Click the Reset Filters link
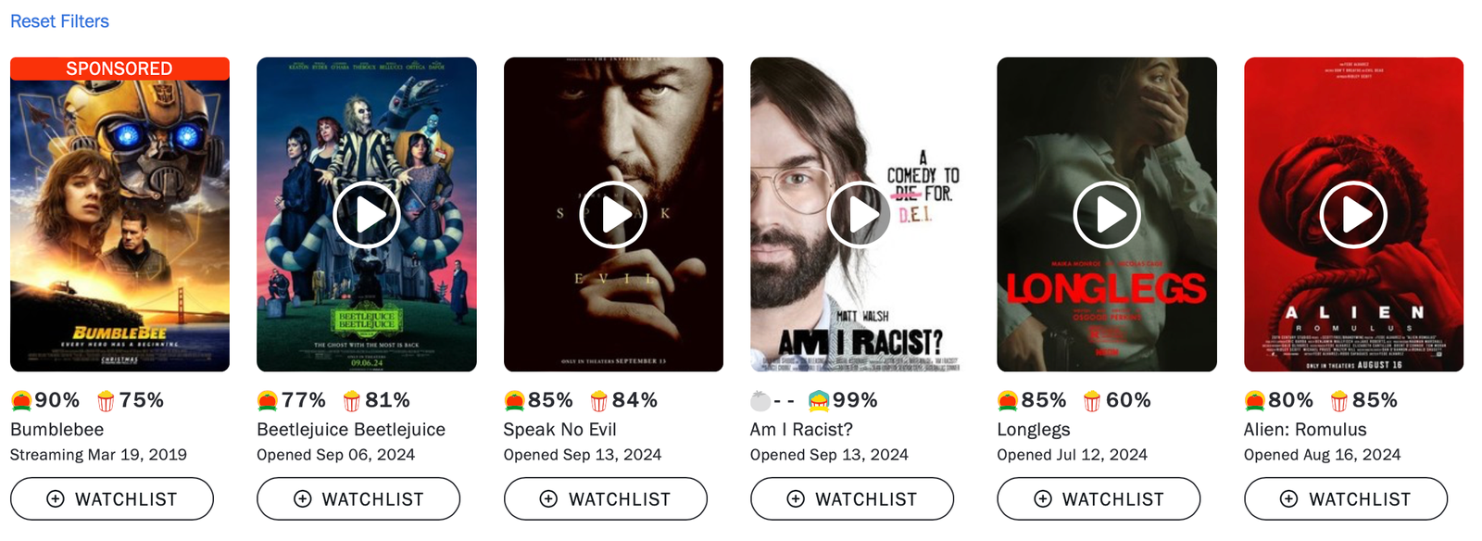 (x=59, y=20)
